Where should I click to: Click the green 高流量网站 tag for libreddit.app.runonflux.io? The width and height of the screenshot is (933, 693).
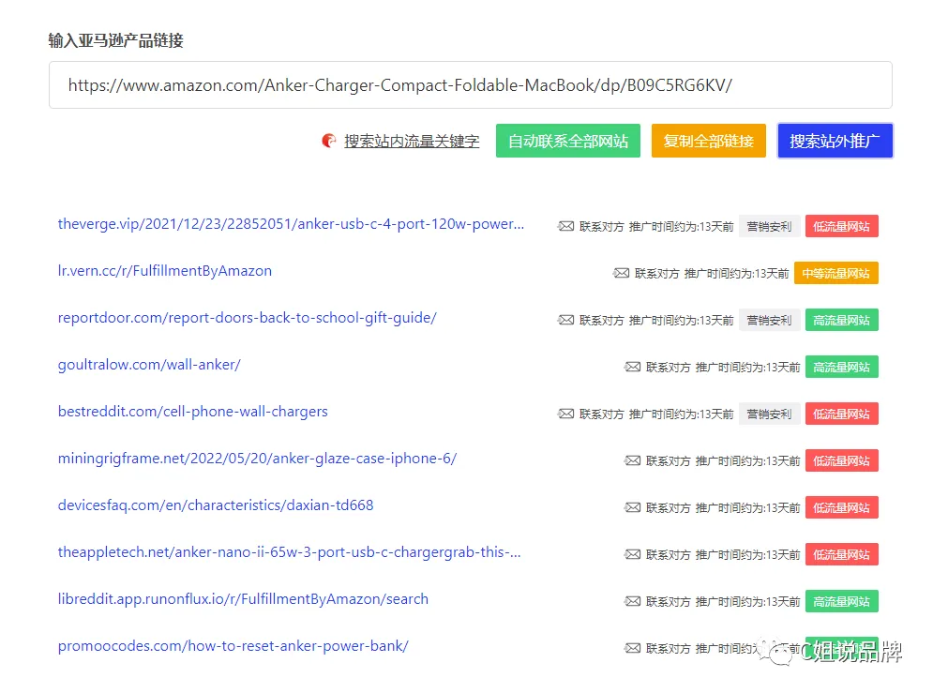[841, 601]
